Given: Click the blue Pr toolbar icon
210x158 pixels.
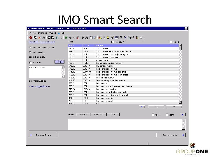Looking at the screenshot, I should [125, 37].
